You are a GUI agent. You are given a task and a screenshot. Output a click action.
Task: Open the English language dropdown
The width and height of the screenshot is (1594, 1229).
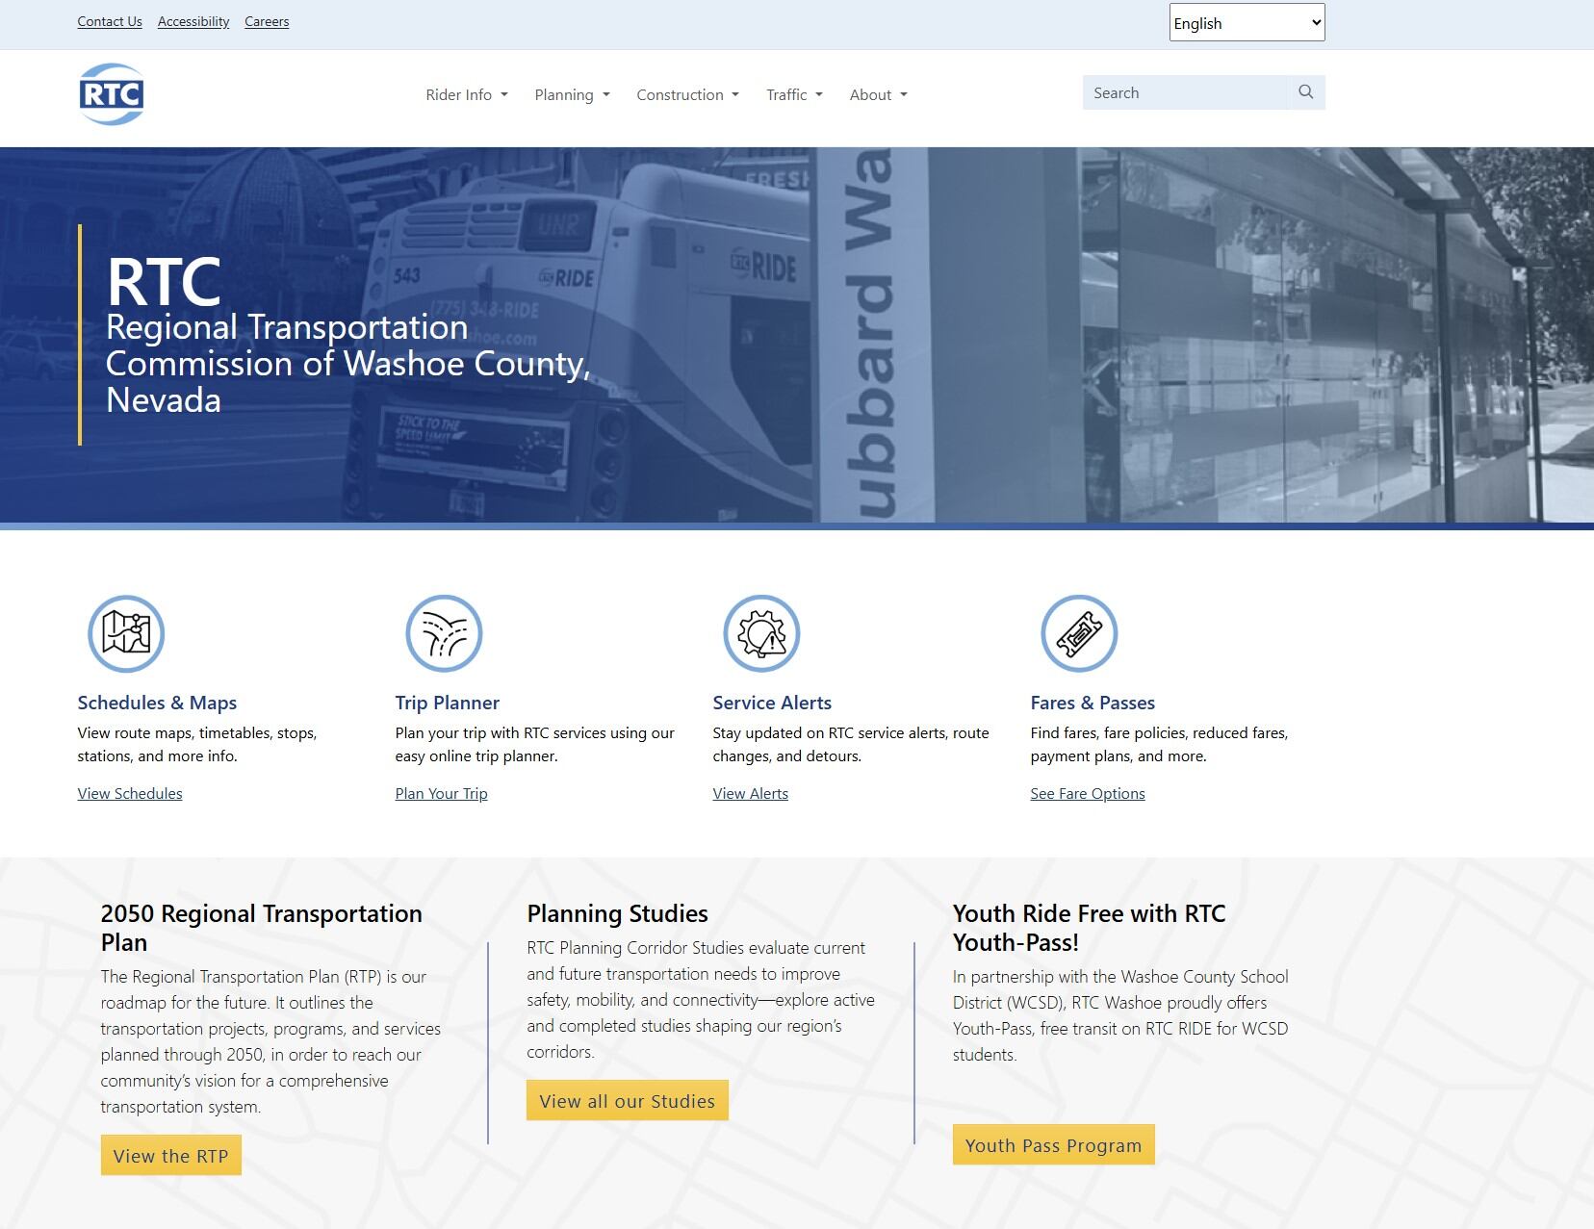coord(1247,22)
